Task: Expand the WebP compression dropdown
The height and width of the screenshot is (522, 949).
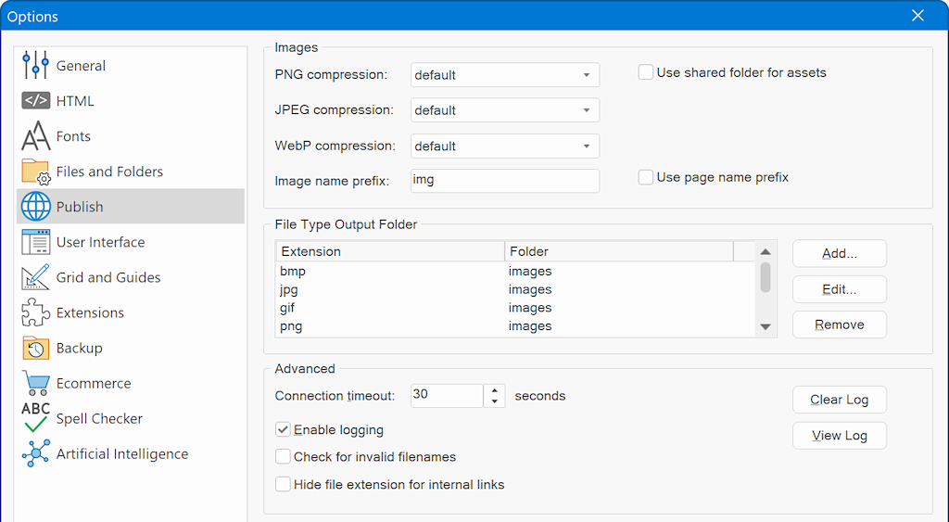Action: (505, 146)
